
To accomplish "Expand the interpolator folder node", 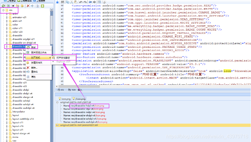I will [7, 112].
